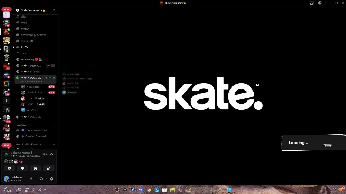Screen dimensions: 346x194
Task: Click the first LIVE badge next to Not a clone.
Action: (52, 87)
